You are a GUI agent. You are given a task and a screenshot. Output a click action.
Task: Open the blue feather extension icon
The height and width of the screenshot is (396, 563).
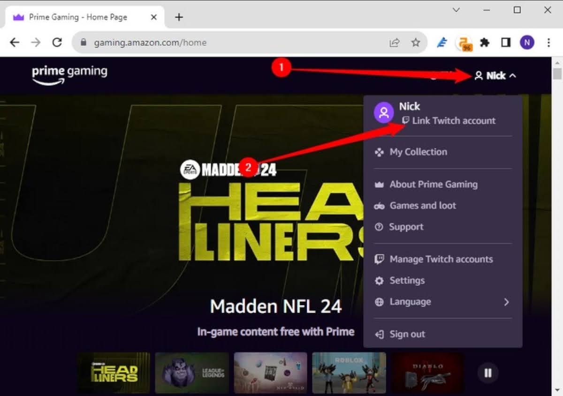pyautogui.click(x=442, y=43)
